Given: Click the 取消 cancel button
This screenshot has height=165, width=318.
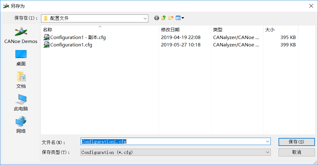Looking at the screenshot, I should 296,152.
